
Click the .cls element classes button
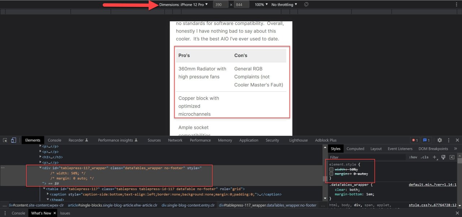[425, 157]
